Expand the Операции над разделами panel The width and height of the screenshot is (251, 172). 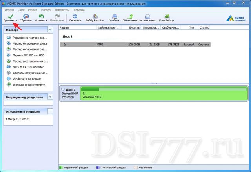50,97
